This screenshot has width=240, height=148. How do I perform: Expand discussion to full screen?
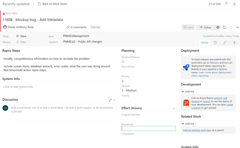(110, 100)
